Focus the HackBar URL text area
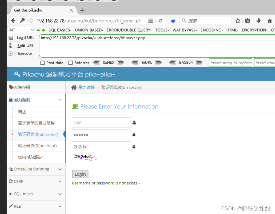The image size is (275, 214). 157,46
